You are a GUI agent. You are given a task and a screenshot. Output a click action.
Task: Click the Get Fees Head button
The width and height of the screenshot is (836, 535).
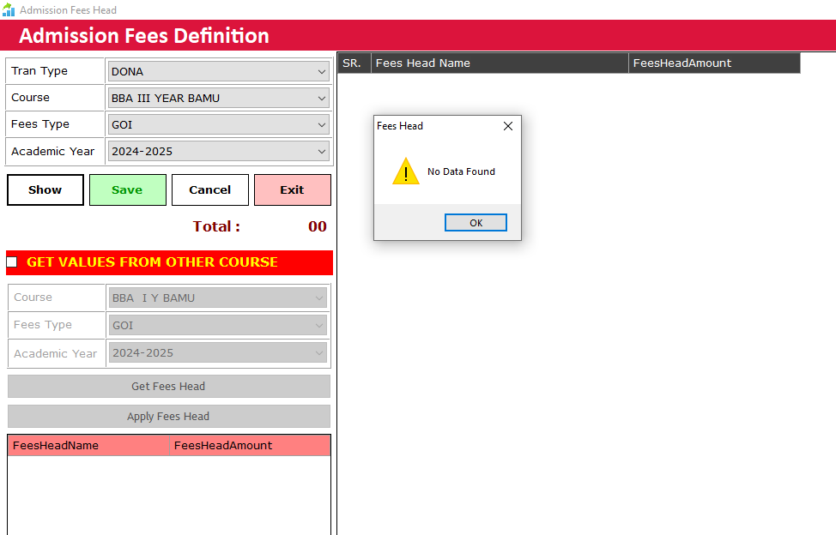point(168,387)
